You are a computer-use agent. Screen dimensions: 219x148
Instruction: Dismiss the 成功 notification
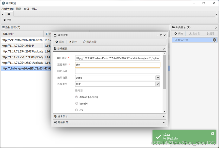(x=213, y=134)
